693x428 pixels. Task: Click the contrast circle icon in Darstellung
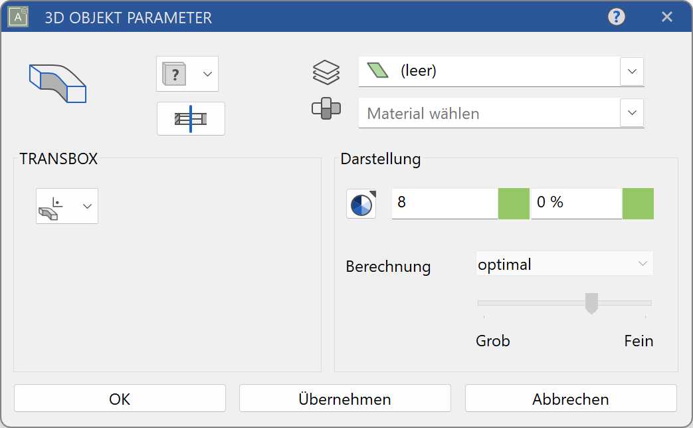pos(361,204)
